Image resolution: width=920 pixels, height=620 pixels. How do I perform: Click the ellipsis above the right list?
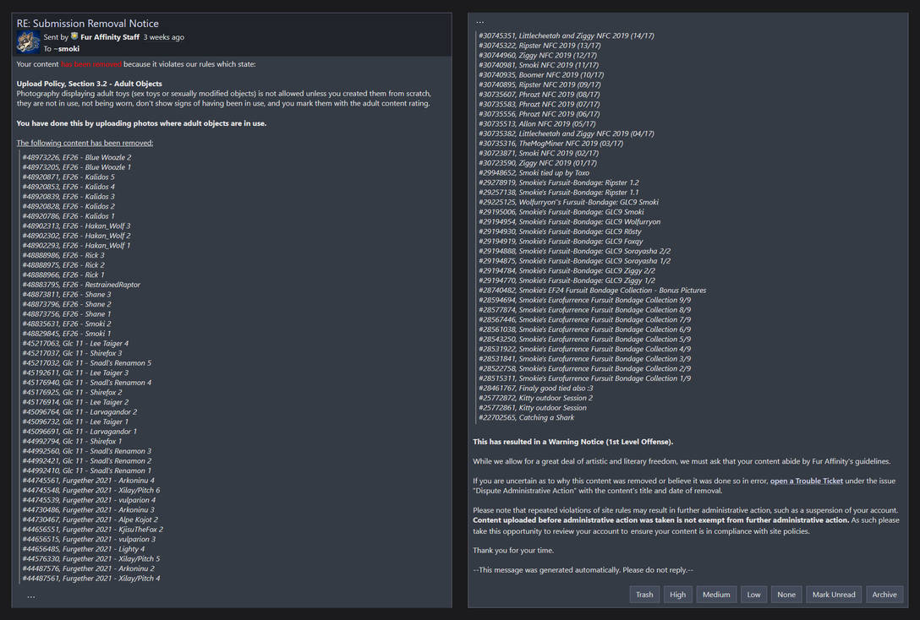click(x=480, y=21)
